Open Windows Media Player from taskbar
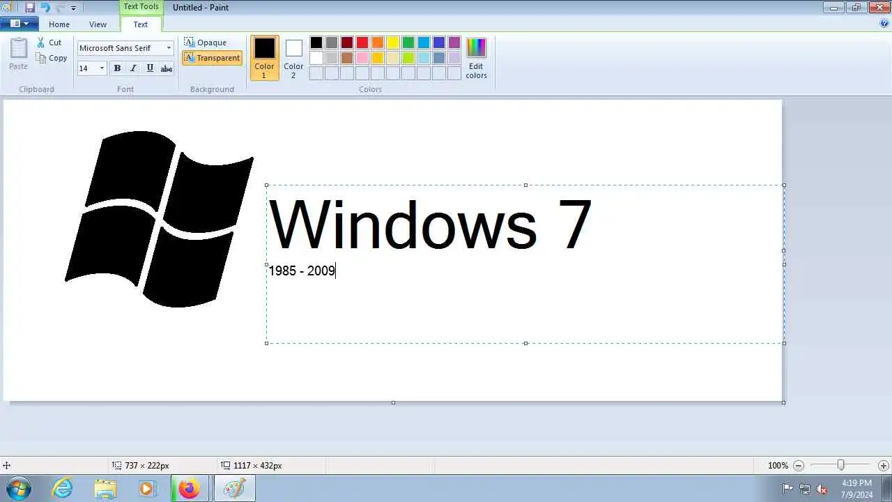This screenshot has width=892, height=502. point(147,489)
